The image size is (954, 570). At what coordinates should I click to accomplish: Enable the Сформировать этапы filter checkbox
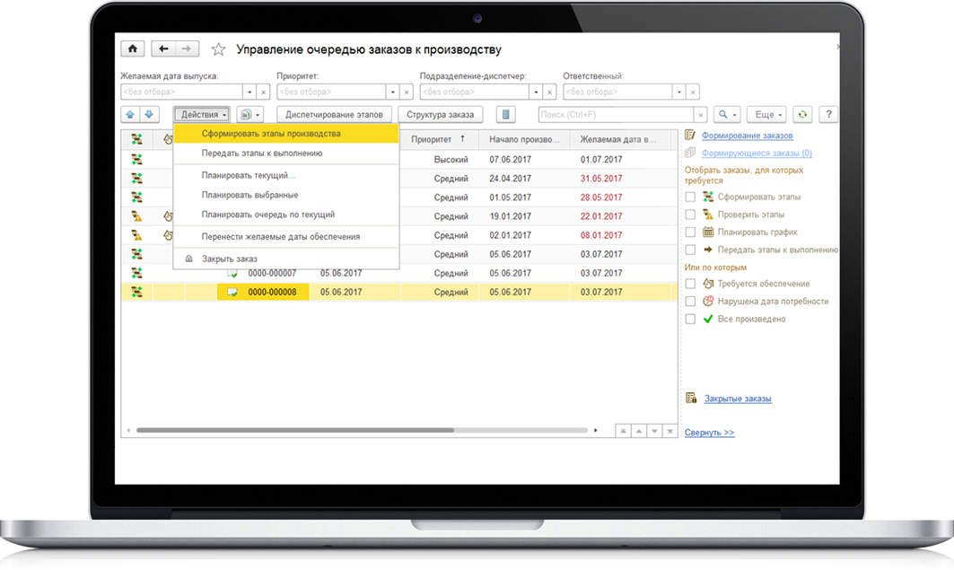(x=690, y=197)
